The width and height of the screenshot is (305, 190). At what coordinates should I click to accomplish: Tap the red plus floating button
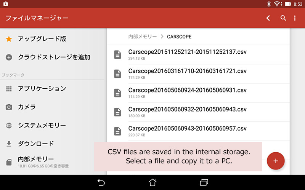(x=276, y=161)
